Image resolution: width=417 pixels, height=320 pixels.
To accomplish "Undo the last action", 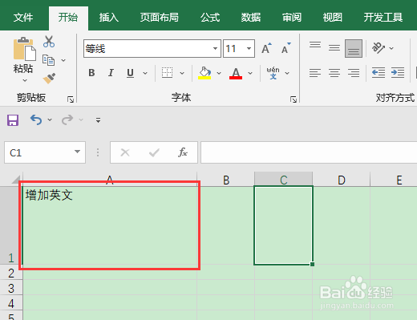I will coord(36,119).
